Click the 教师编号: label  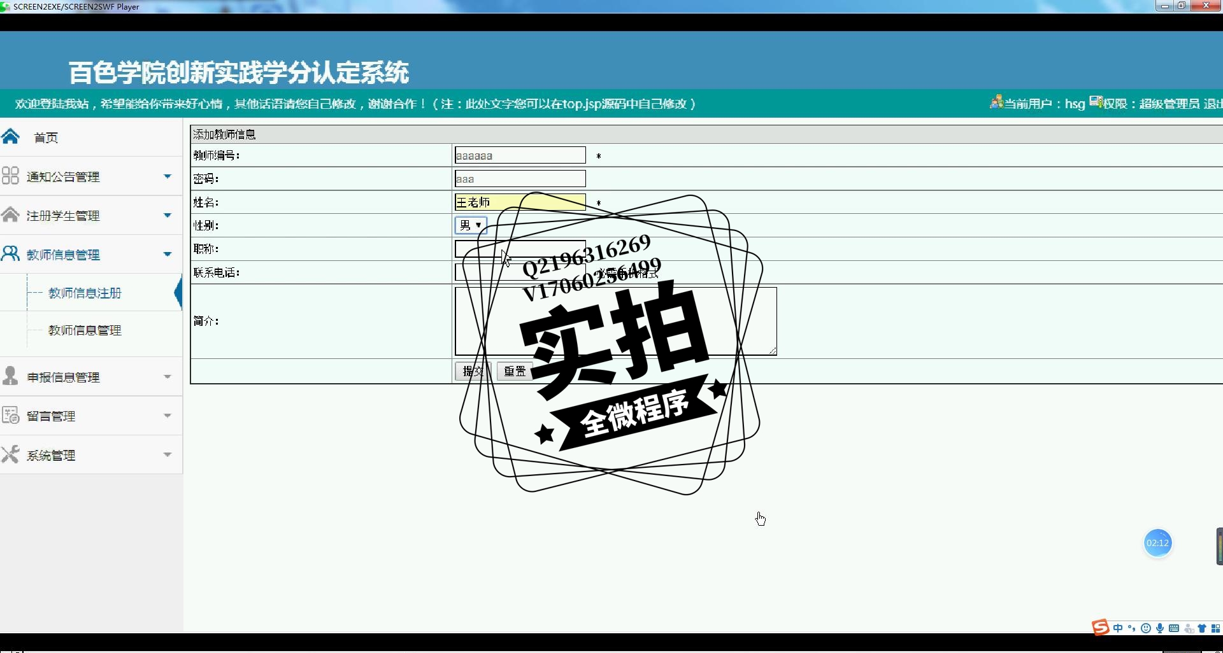point(217,155)
